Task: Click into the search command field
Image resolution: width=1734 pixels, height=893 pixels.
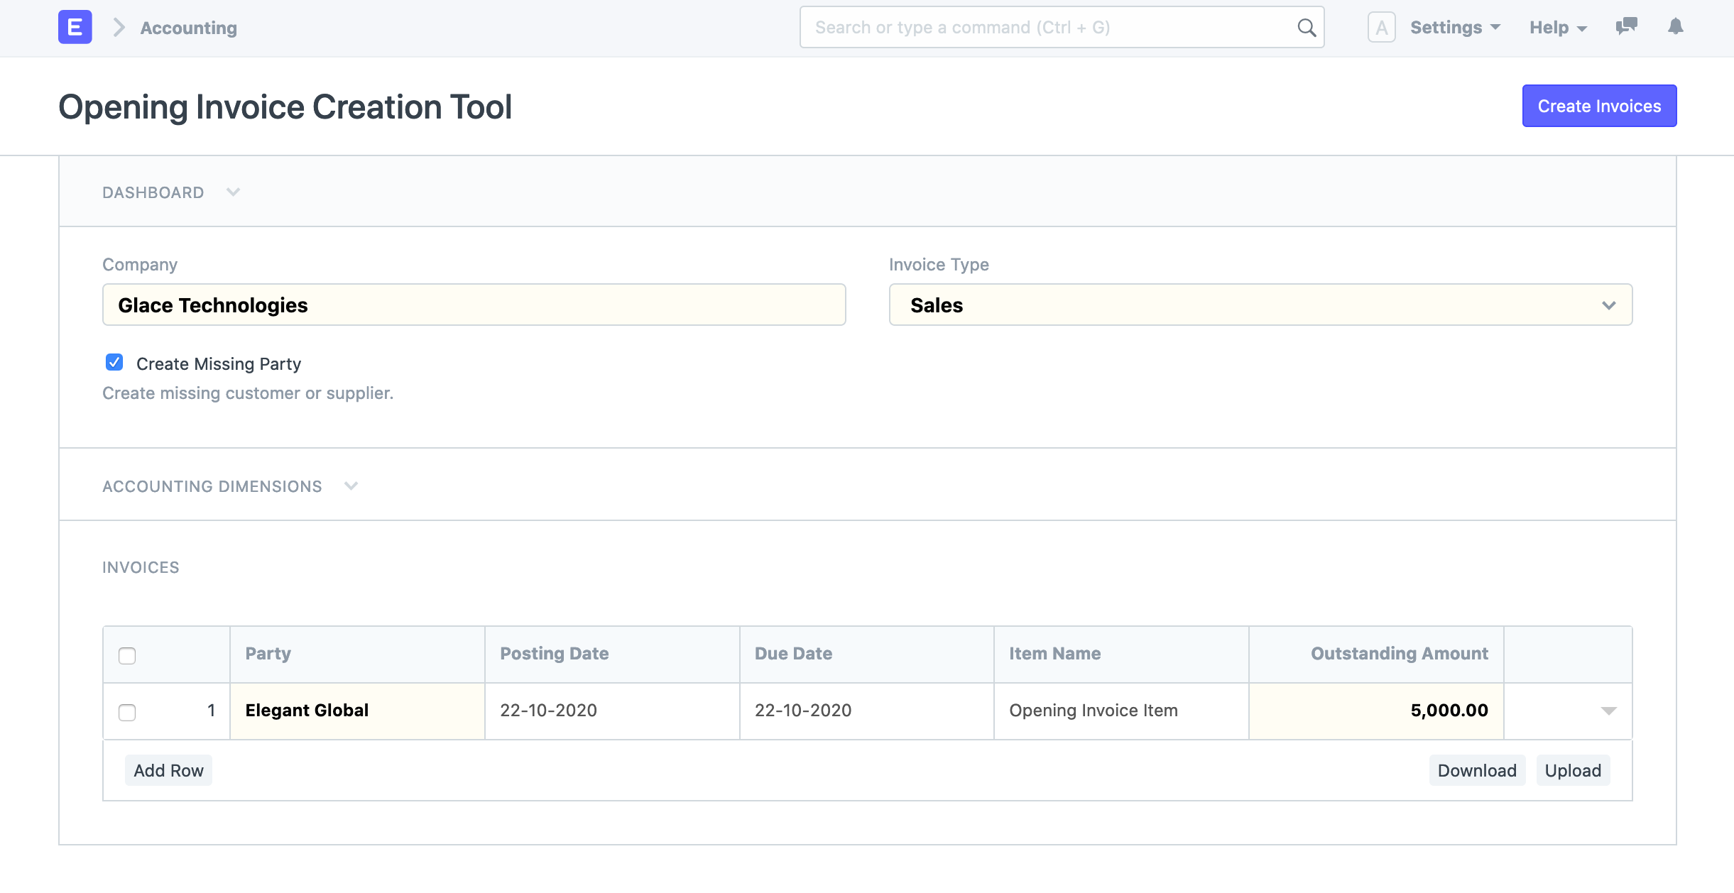Action: click(x=1030, y=27)
